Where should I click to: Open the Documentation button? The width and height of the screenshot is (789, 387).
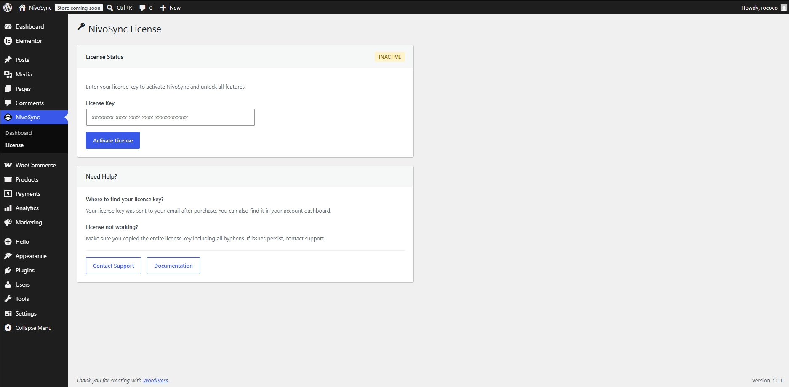(173, 266)
